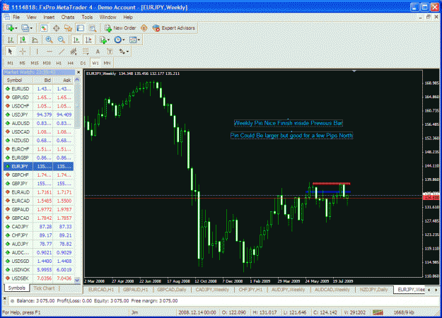Open the Indicators list icon
Image resolution: width=442 pixels, height=318 pixels.
click(x=103, y=40)
